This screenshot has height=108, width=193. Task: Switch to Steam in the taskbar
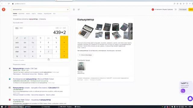click(28, 107)
